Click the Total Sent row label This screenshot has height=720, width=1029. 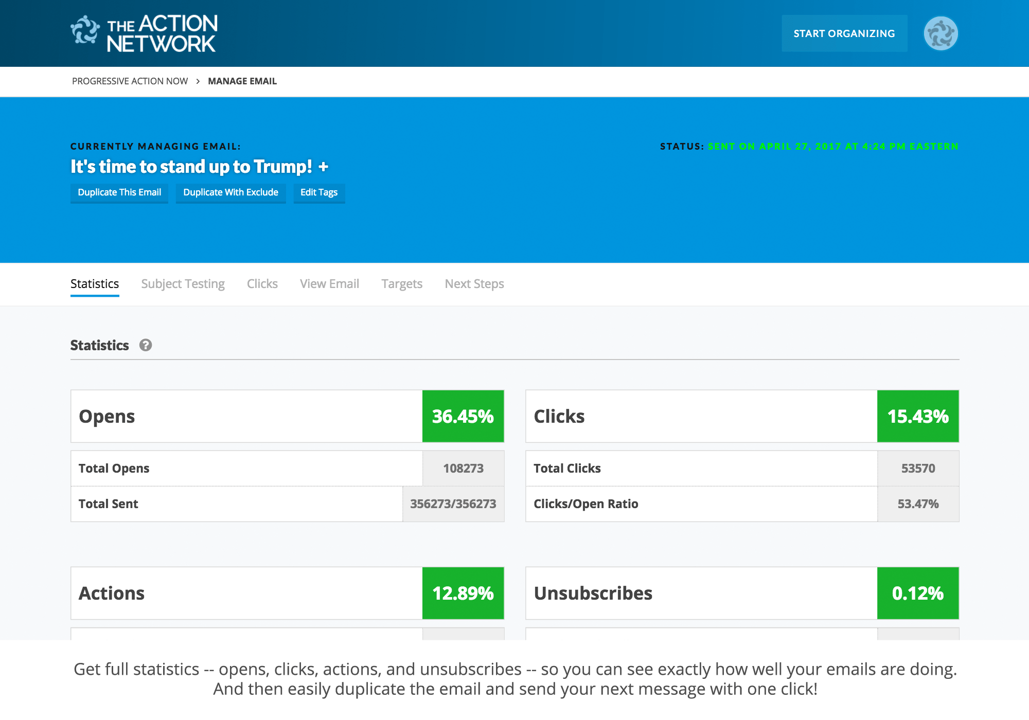coord(108,504)
